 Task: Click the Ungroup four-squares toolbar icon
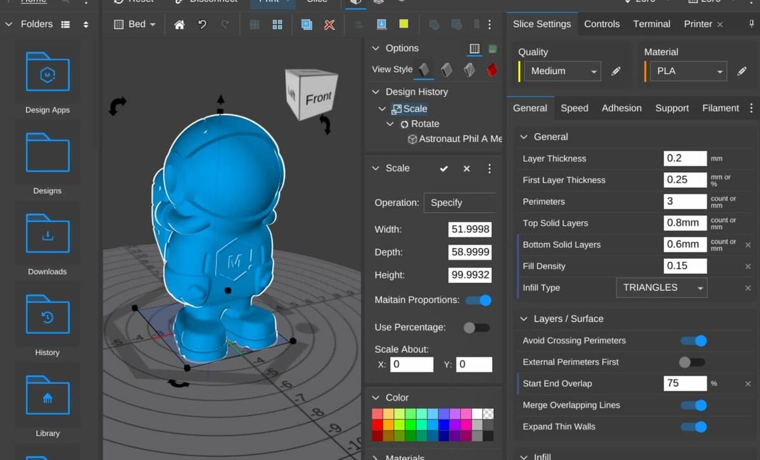coord(277,25)
